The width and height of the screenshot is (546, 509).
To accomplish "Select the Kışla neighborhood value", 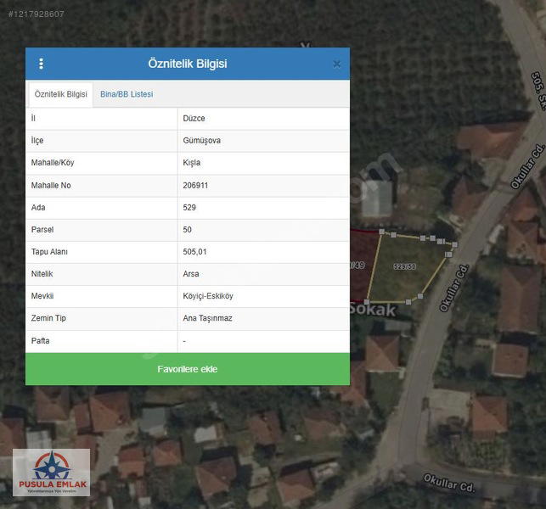I will [191, 163].
